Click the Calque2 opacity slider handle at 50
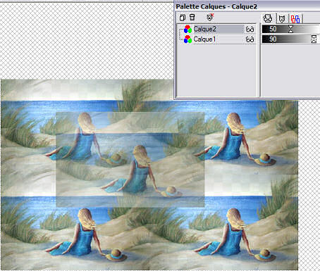Viewport: 320px width, 271px height. (290, 29)
